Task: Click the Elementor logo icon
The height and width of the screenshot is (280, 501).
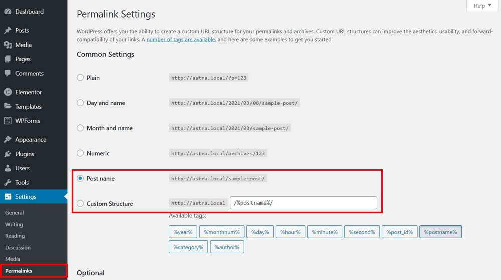Action: tap(8, 92)
